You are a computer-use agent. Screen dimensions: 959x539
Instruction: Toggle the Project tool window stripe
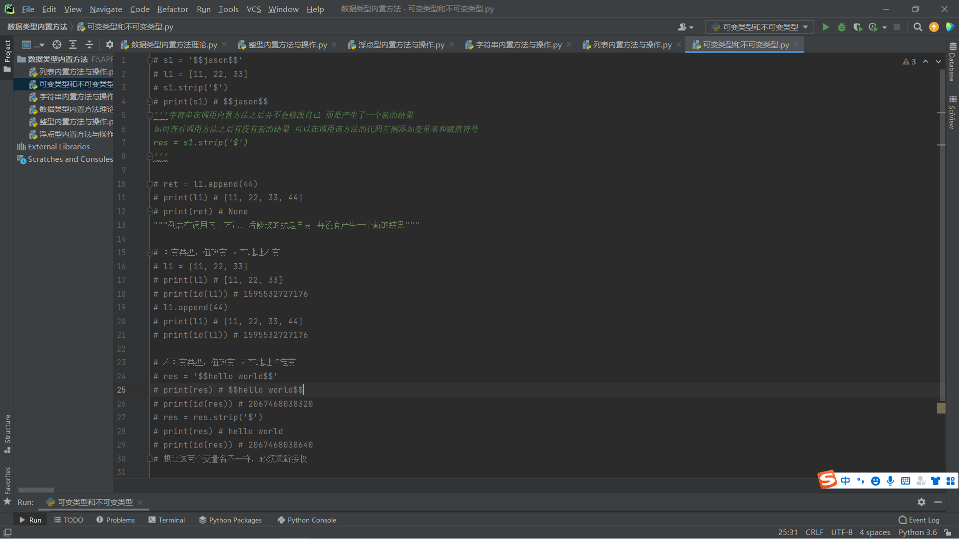7,56
